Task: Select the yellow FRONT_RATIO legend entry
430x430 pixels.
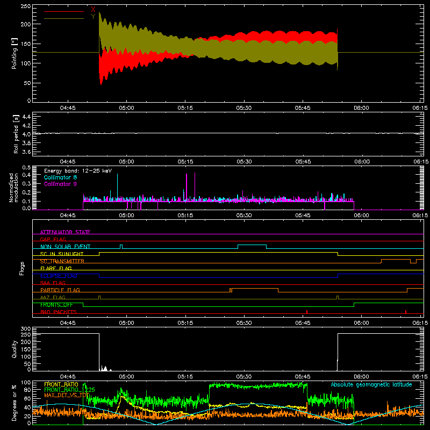Action: click(x=61, y=384)
